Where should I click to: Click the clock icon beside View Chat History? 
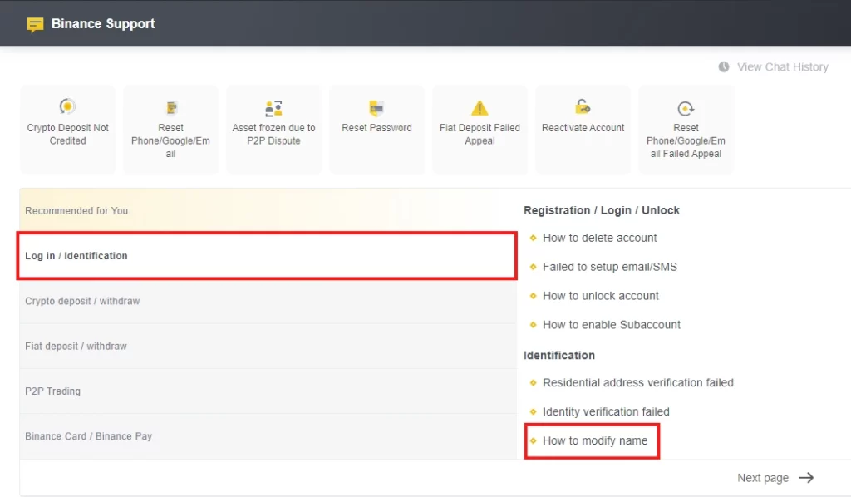[724, 66]
